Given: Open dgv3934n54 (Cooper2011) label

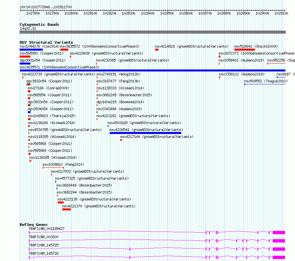Looking at the screenshot, I should 50,109.
